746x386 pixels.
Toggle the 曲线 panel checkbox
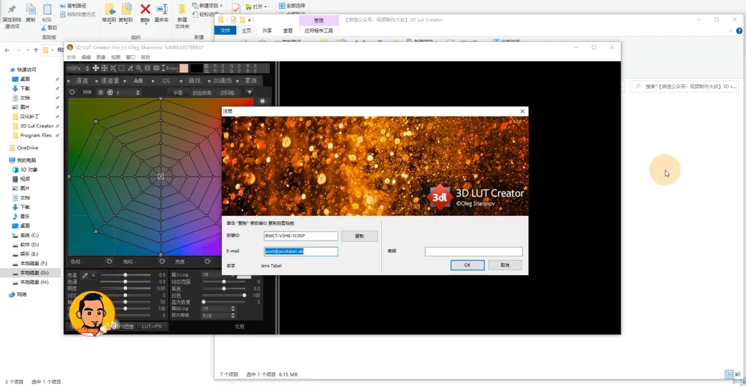pos(181,81)
